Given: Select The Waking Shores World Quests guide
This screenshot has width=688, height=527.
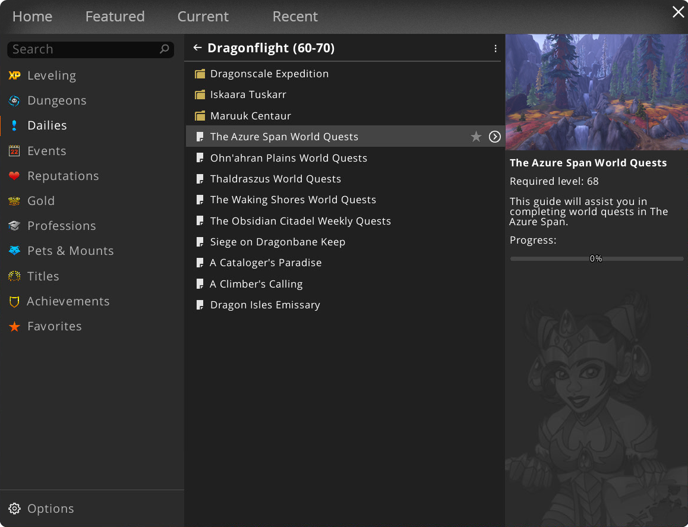Looking at the screenshot, I should tap(344, 200).
